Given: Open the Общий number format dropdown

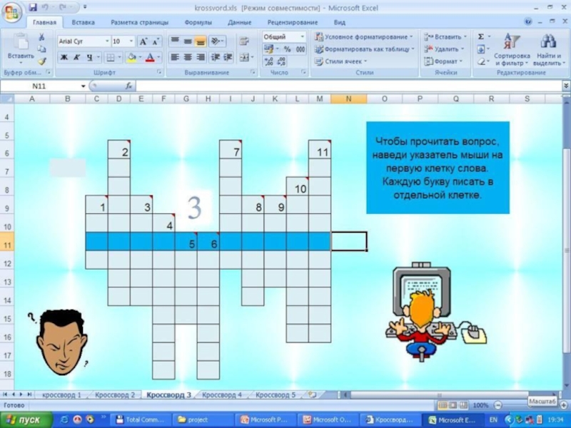Looking at the screenshot, I should point(302,37).
